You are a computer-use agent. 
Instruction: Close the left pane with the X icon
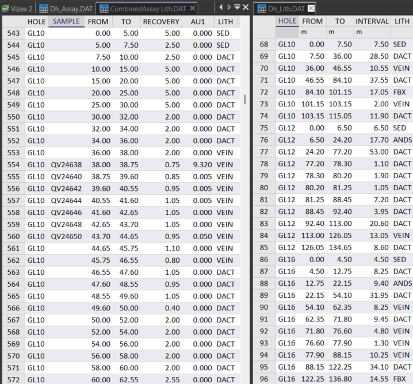coord(246,7)
